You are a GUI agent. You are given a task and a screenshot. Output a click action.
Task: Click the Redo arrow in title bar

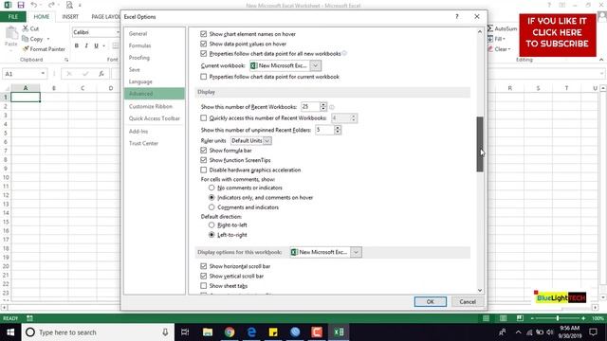click(51, 5)
